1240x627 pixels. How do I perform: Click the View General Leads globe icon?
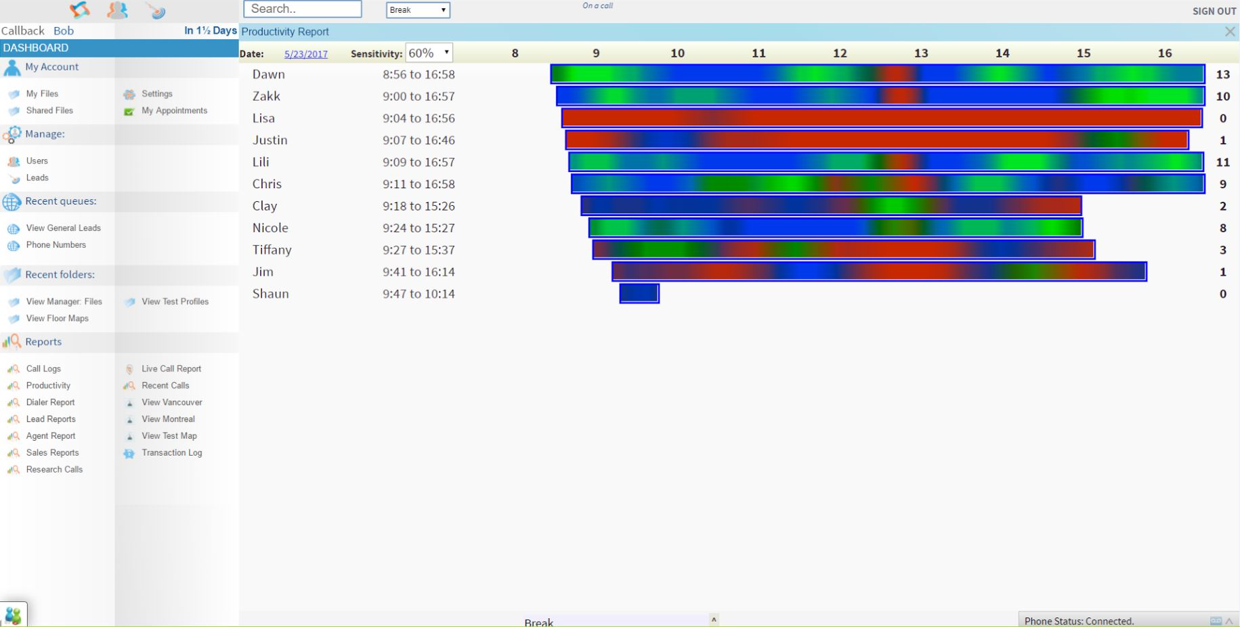pos(14,229)
